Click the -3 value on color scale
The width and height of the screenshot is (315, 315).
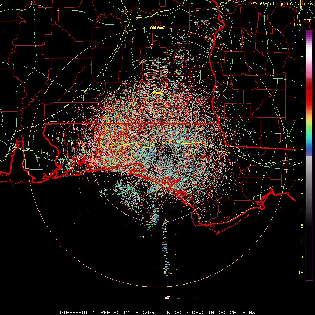(x=301, y=195)
